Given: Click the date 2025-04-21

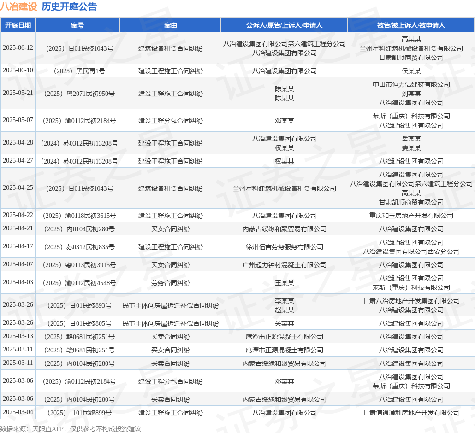Looking at the screenshot, I should tap(18, 228).
